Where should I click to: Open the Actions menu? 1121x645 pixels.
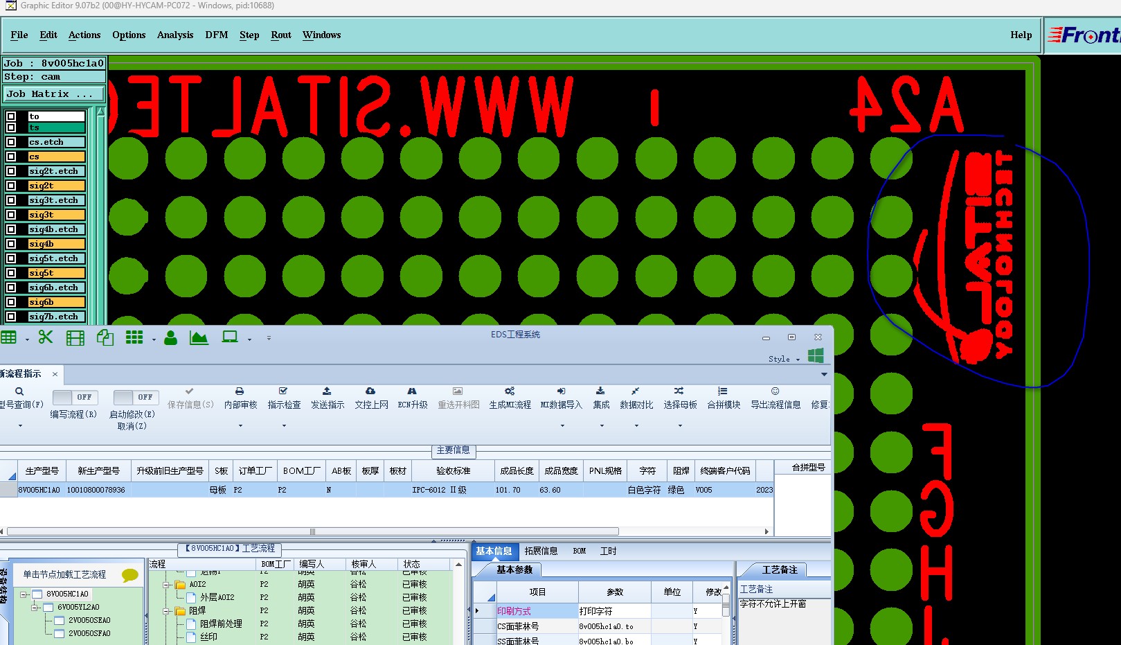[84, 35]
